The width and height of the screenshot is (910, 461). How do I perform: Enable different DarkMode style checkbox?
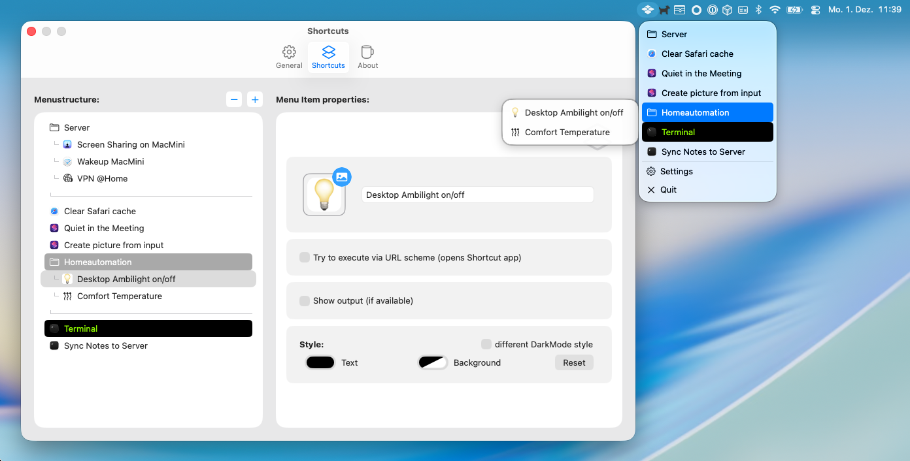point(486,344)
